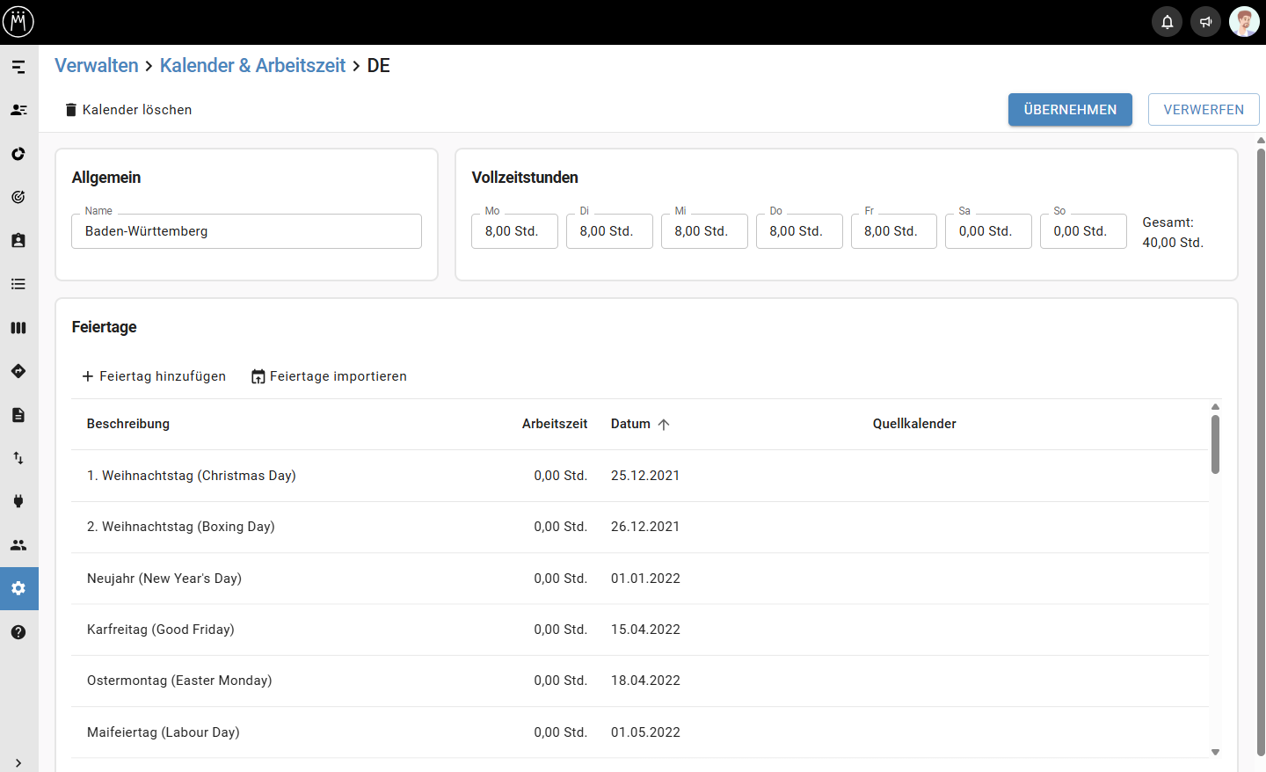The width and height of the screenshot is (1266, 772).
Task: Click date 25.12.2021
Action: [x=645, y=476]
